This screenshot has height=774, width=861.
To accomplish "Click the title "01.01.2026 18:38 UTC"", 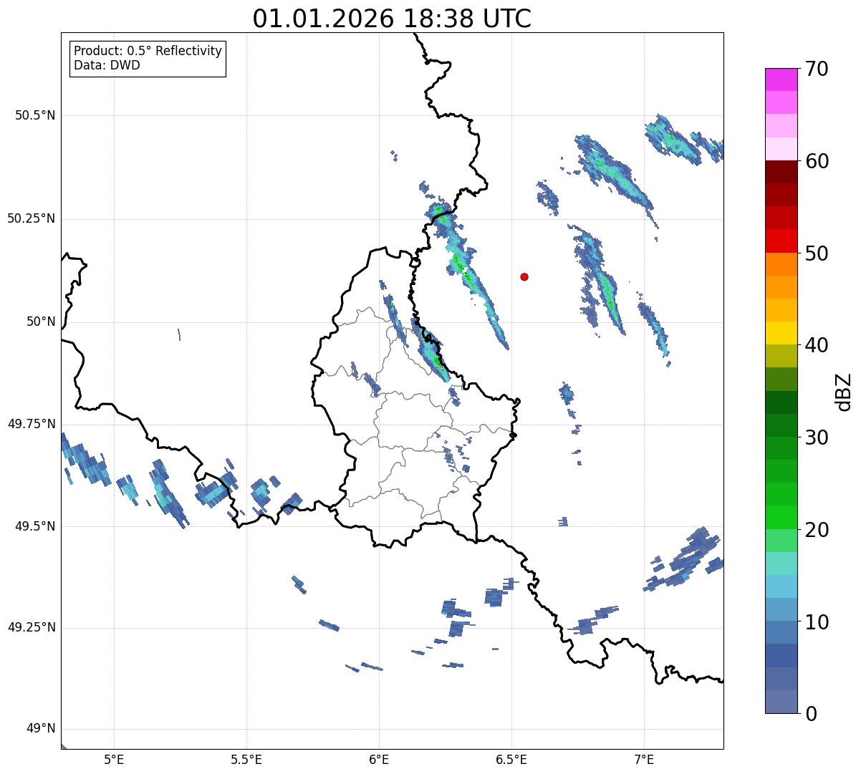I will click(x=392, y=19).
